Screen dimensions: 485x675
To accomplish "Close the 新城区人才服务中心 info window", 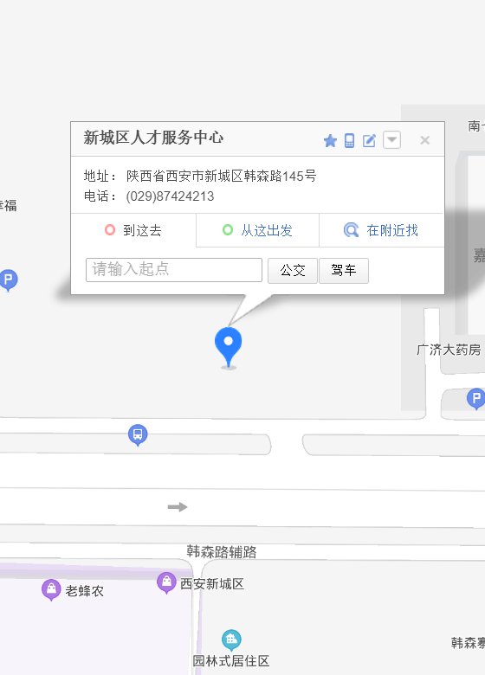I will click(x=424, y=140).
